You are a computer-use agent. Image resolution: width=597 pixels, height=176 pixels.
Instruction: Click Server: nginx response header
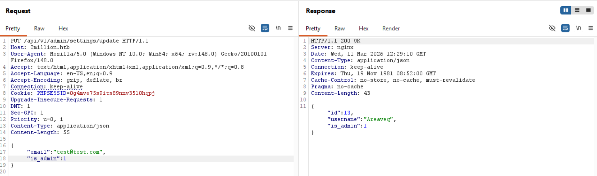[x=332, y=47]
